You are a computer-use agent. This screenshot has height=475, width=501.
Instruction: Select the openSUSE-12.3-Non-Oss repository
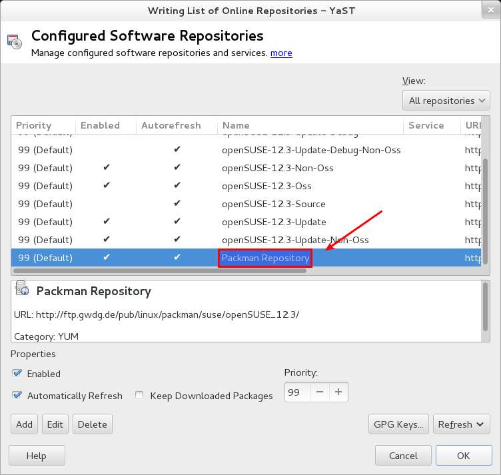coord(246,168)
